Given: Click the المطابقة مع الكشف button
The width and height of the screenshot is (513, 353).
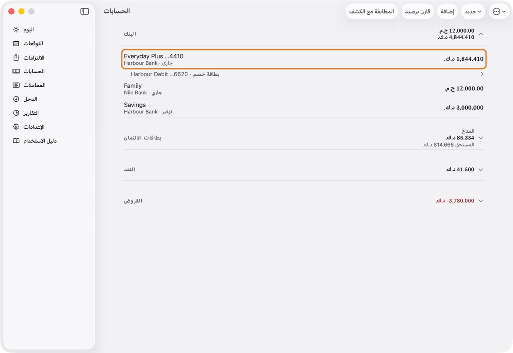Looking at the screenshot, I should [372, 11].
